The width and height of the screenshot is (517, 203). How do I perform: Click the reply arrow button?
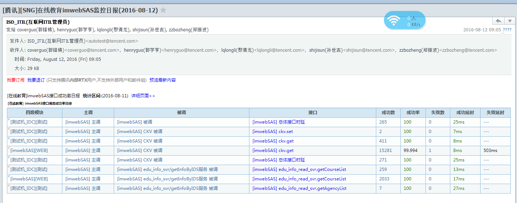pos(498,21)
